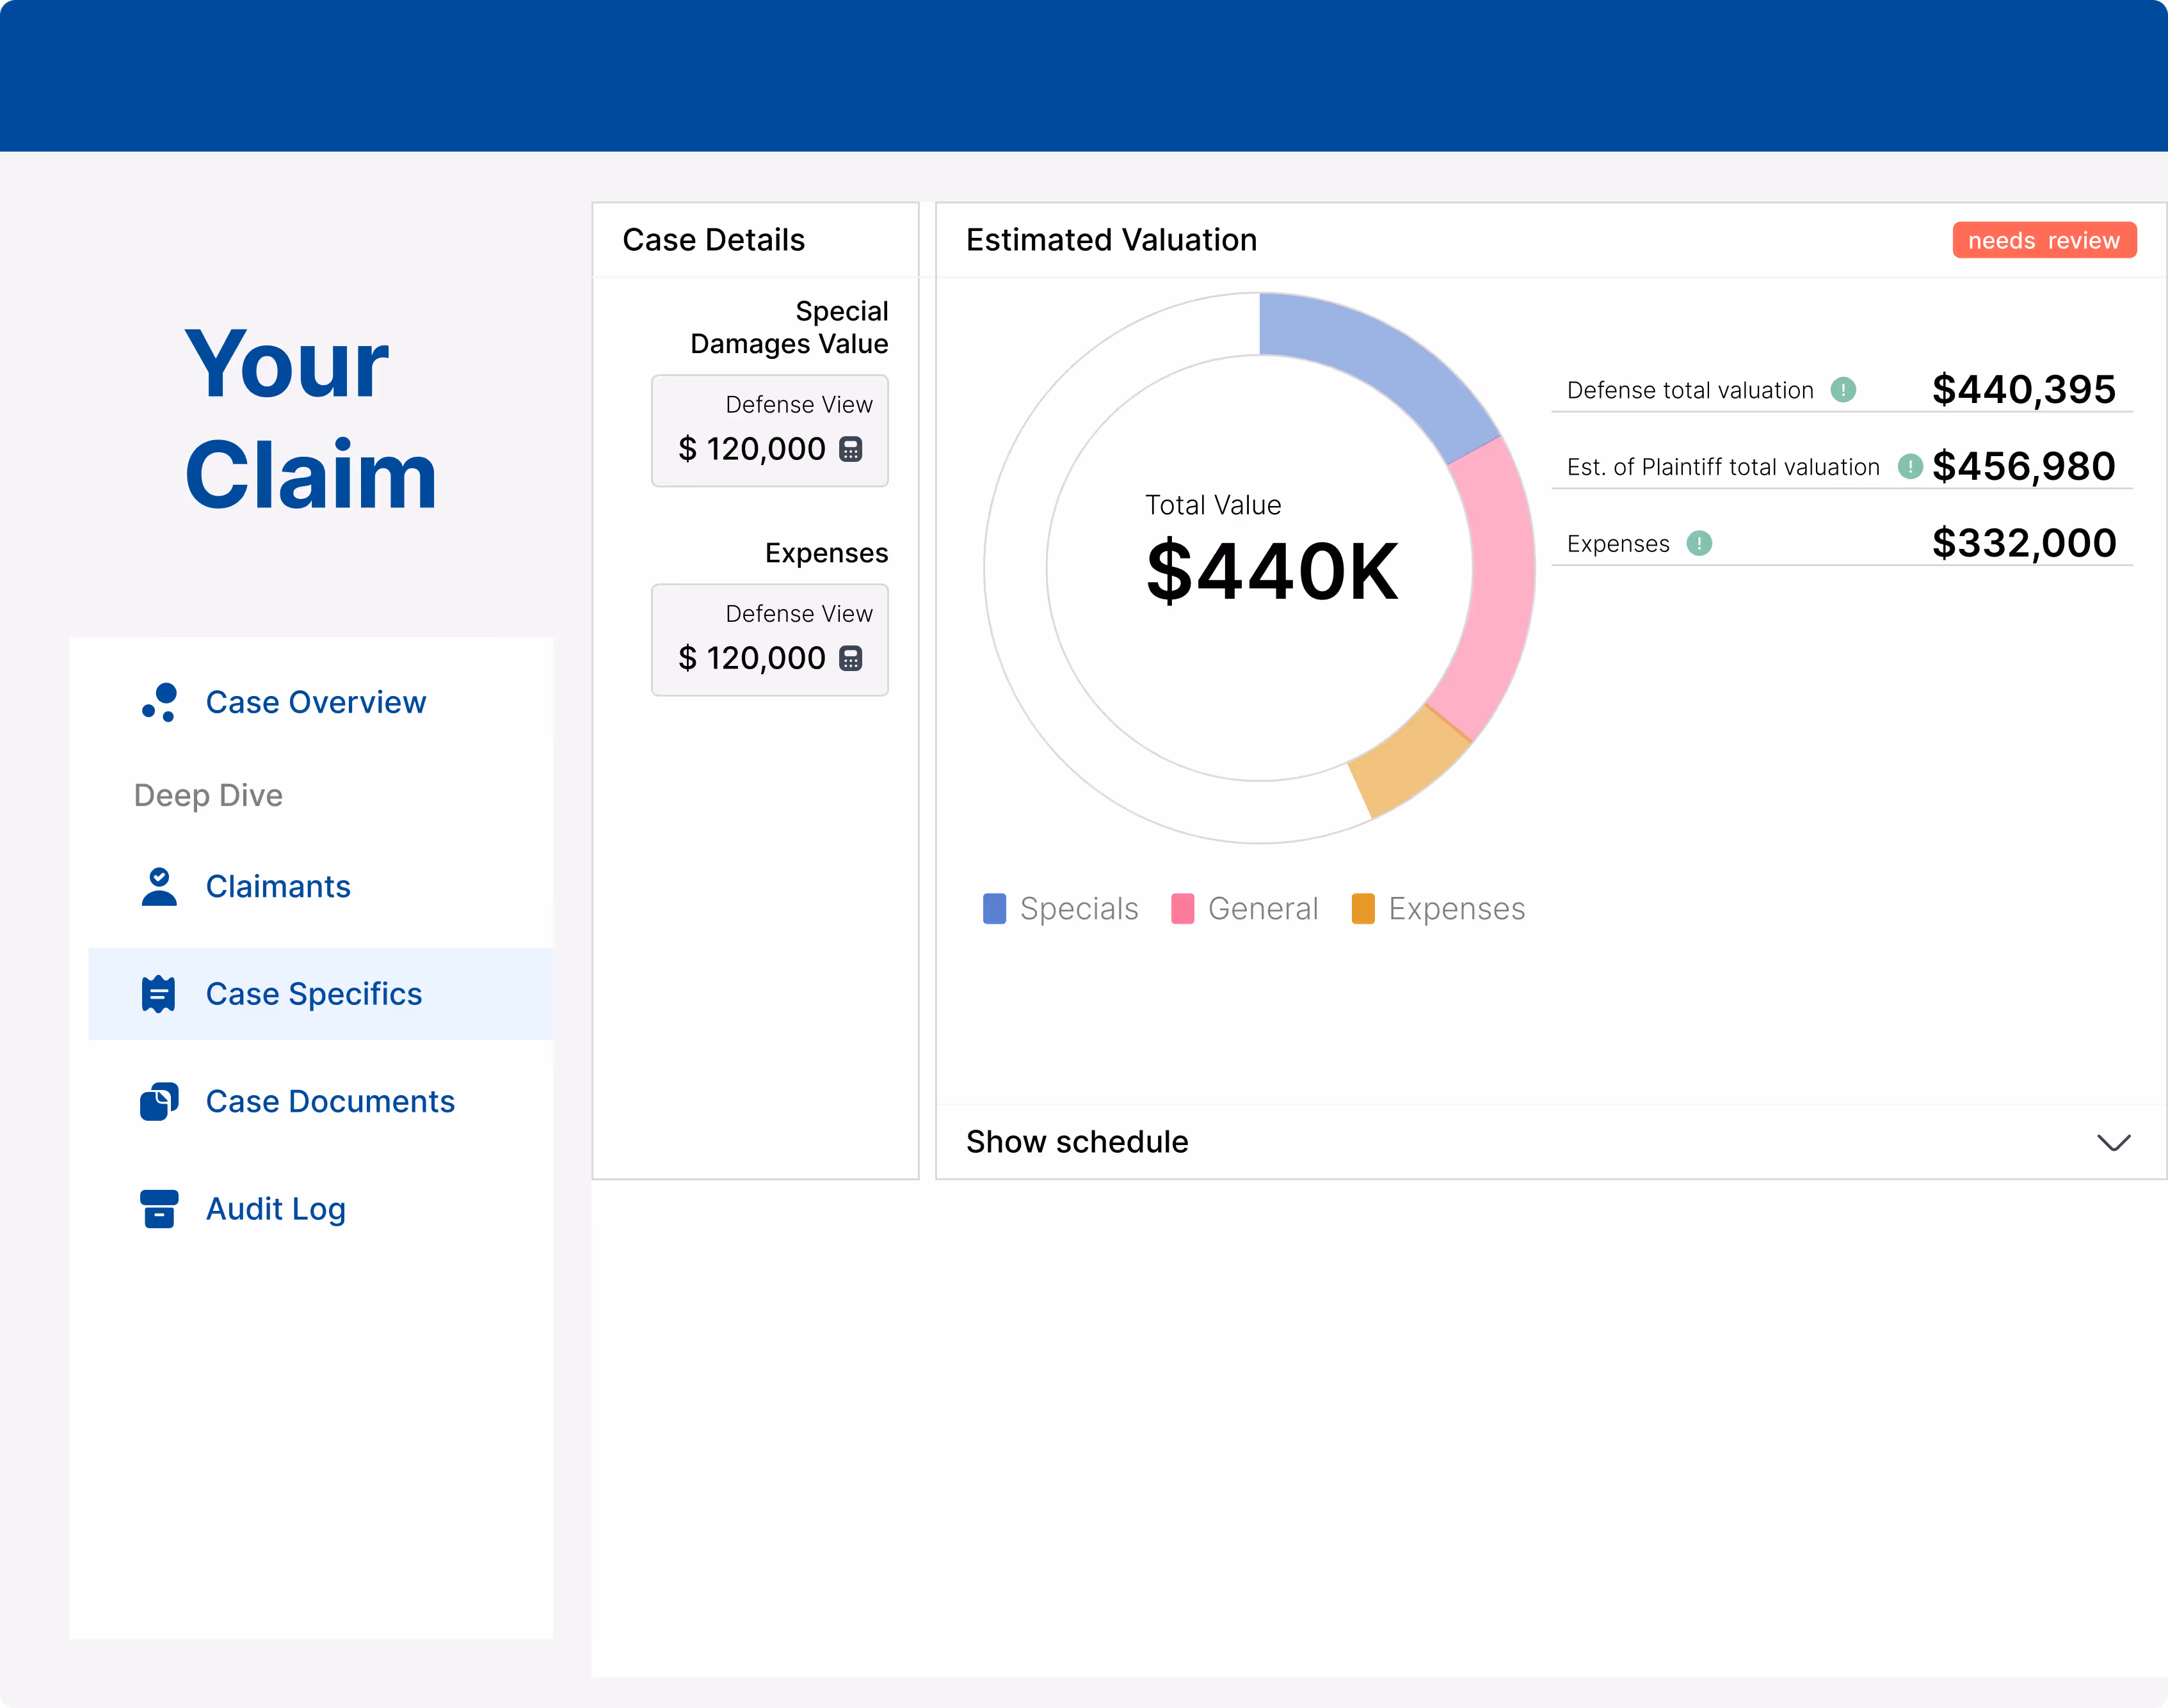Screen dimensions: 2168x1708
Task: Click the Special Damages $120,000 value field
Action: (752, 449)
